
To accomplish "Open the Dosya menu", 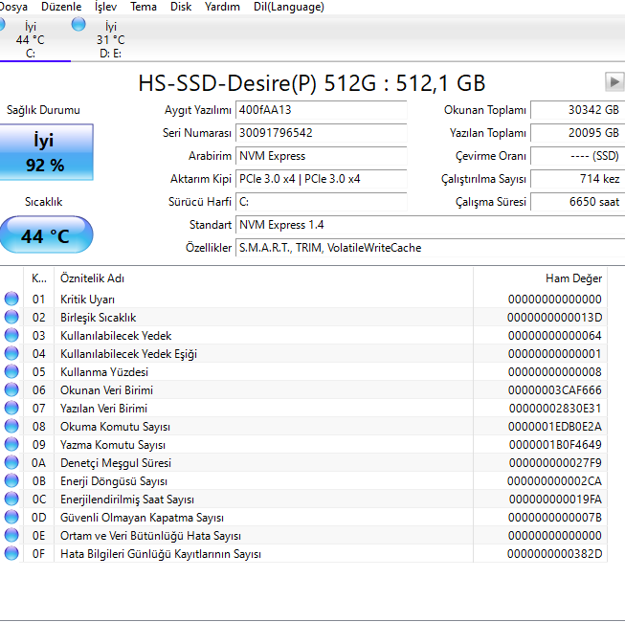I will click(x=13, y=7).
